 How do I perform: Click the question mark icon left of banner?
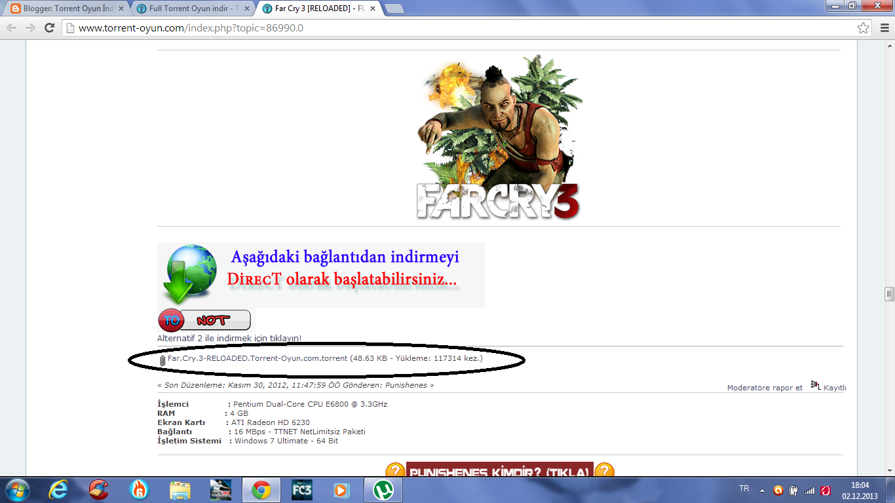pos(395,470)
